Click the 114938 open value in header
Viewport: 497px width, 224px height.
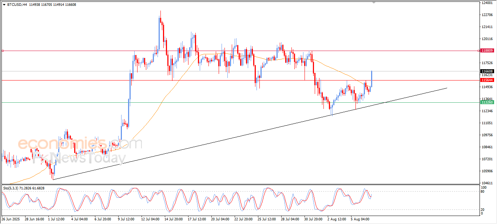coord(35,4)
